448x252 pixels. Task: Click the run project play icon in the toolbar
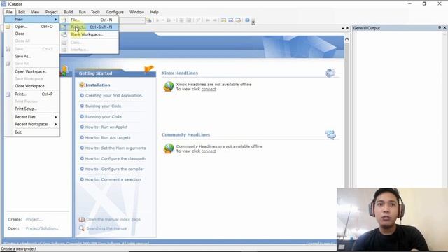(x=157, y=20)
